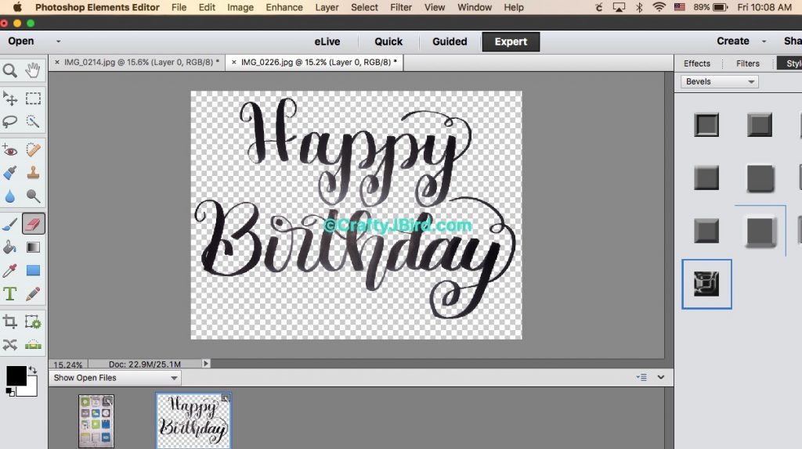Viewport: 802px width, 449px height.
Task: Switch to Guided editing mode
Action: pyautogui.click(x=450, y=41)
